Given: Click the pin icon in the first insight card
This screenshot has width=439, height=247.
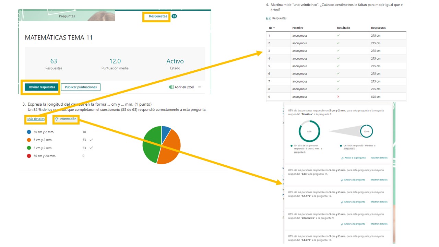Looking at the screenshot, I should coord(342,158).
